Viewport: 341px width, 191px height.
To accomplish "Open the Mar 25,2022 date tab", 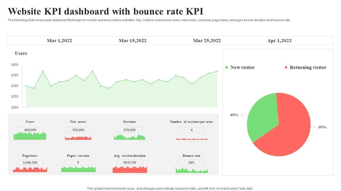I will click(207, 41).
